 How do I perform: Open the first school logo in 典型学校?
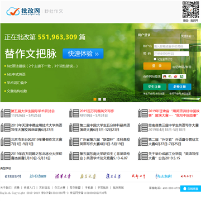pos(13,176)
